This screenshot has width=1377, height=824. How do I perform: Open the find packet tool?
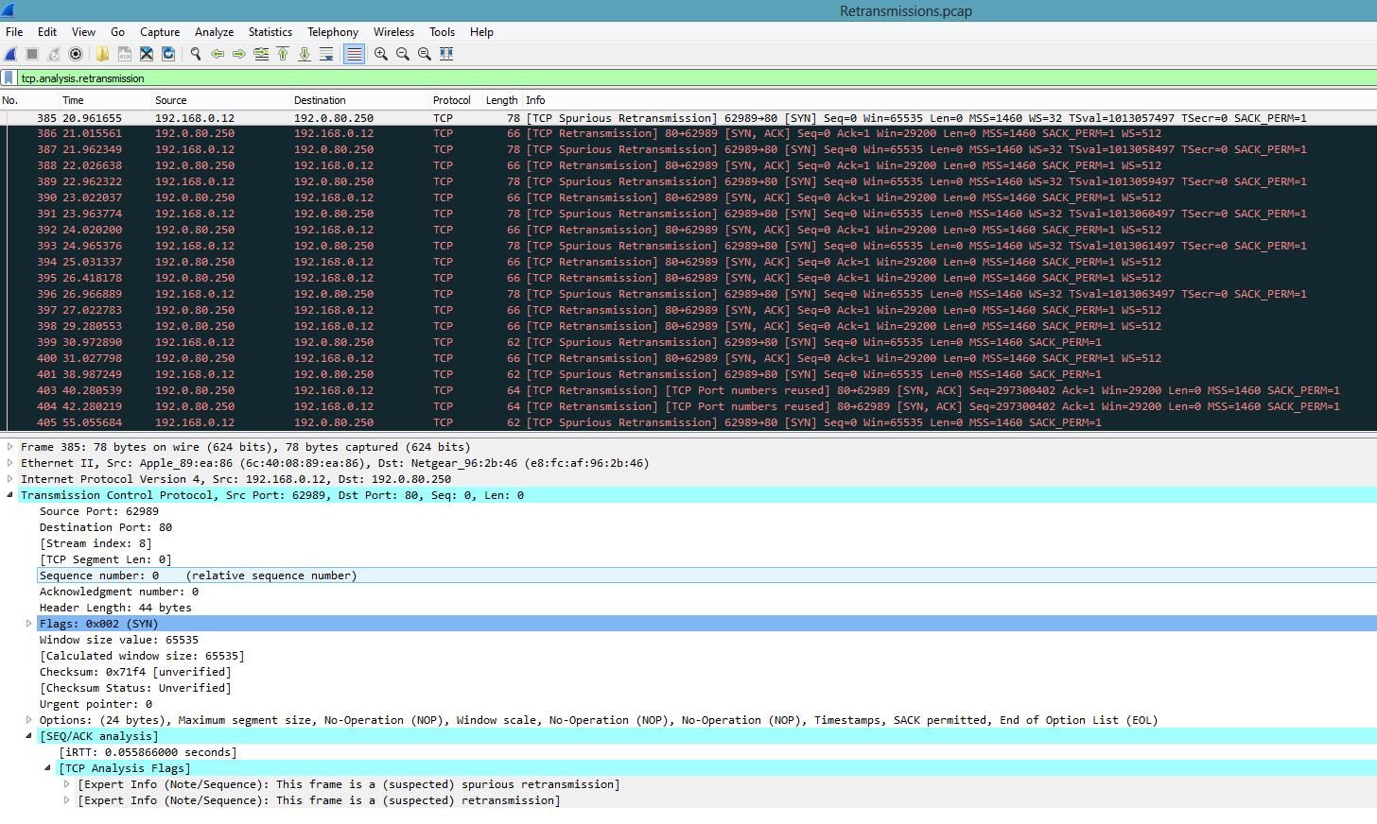click(195, 54)
